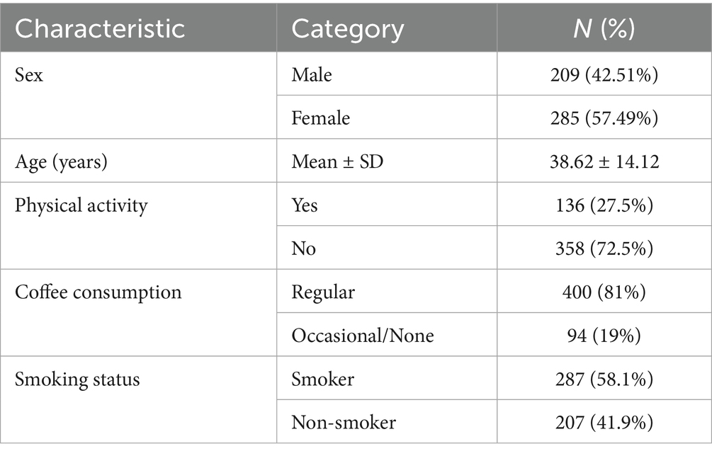712x456 pixels.
Task: Select the Mean ± SD cell
Action: [334, 161]
